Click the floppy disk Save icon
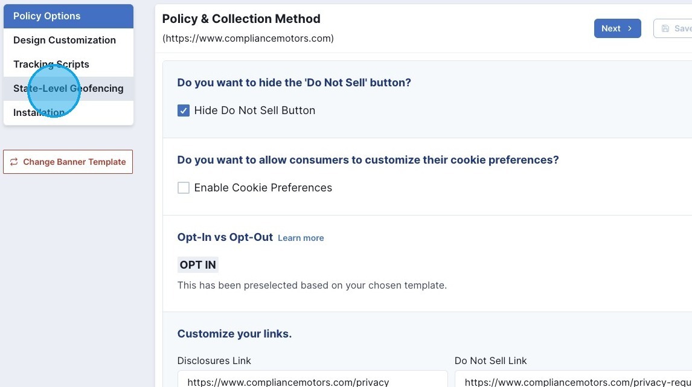Viewport: 692px width, 387px height. [x=666, y=28]
